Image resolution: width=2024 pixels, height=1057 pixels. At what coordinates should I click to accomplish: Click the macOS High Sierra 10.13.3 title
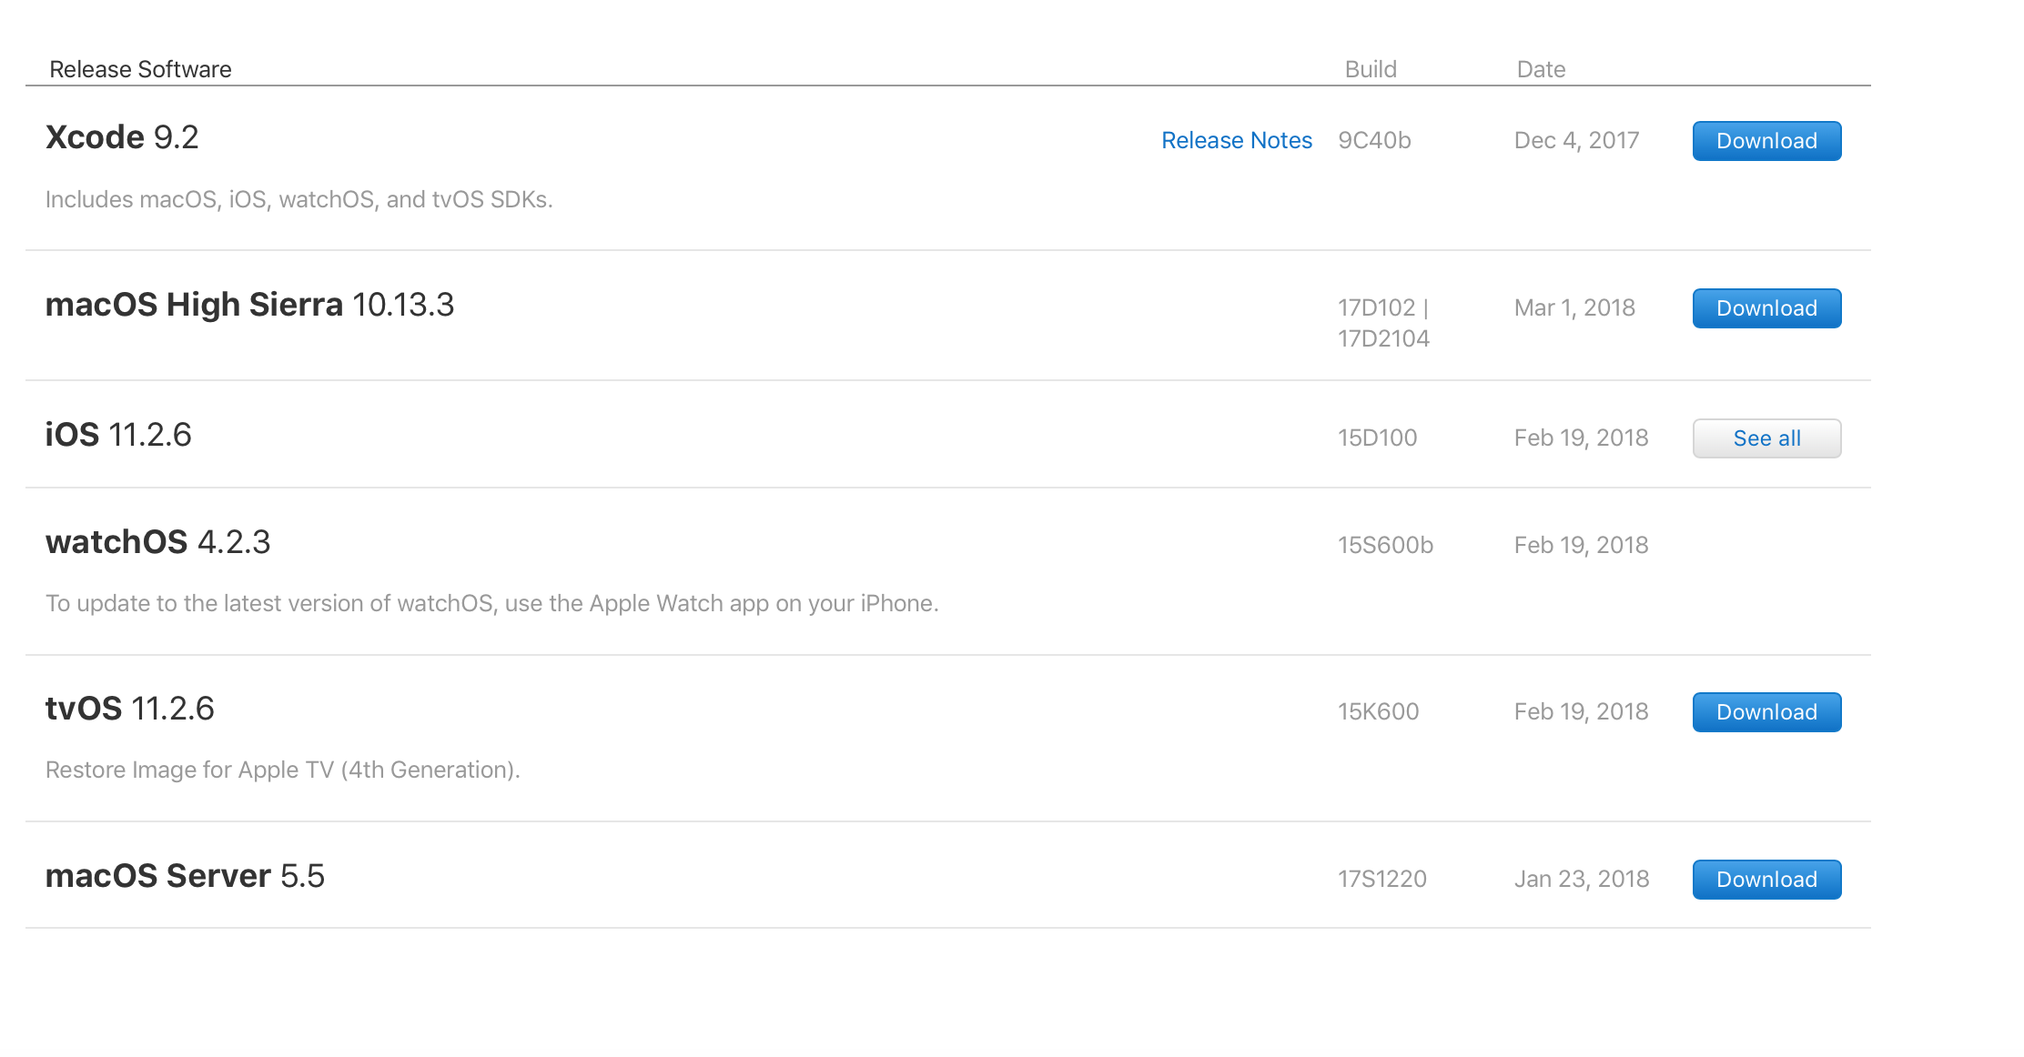(249, 305)
